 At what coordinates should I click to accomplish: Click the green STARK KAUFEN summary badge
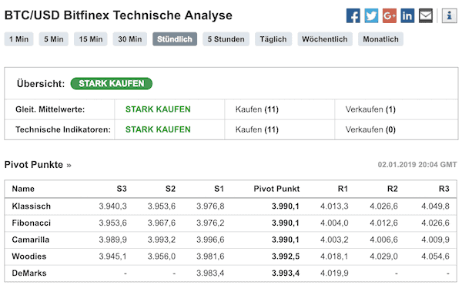coord(112,84)
